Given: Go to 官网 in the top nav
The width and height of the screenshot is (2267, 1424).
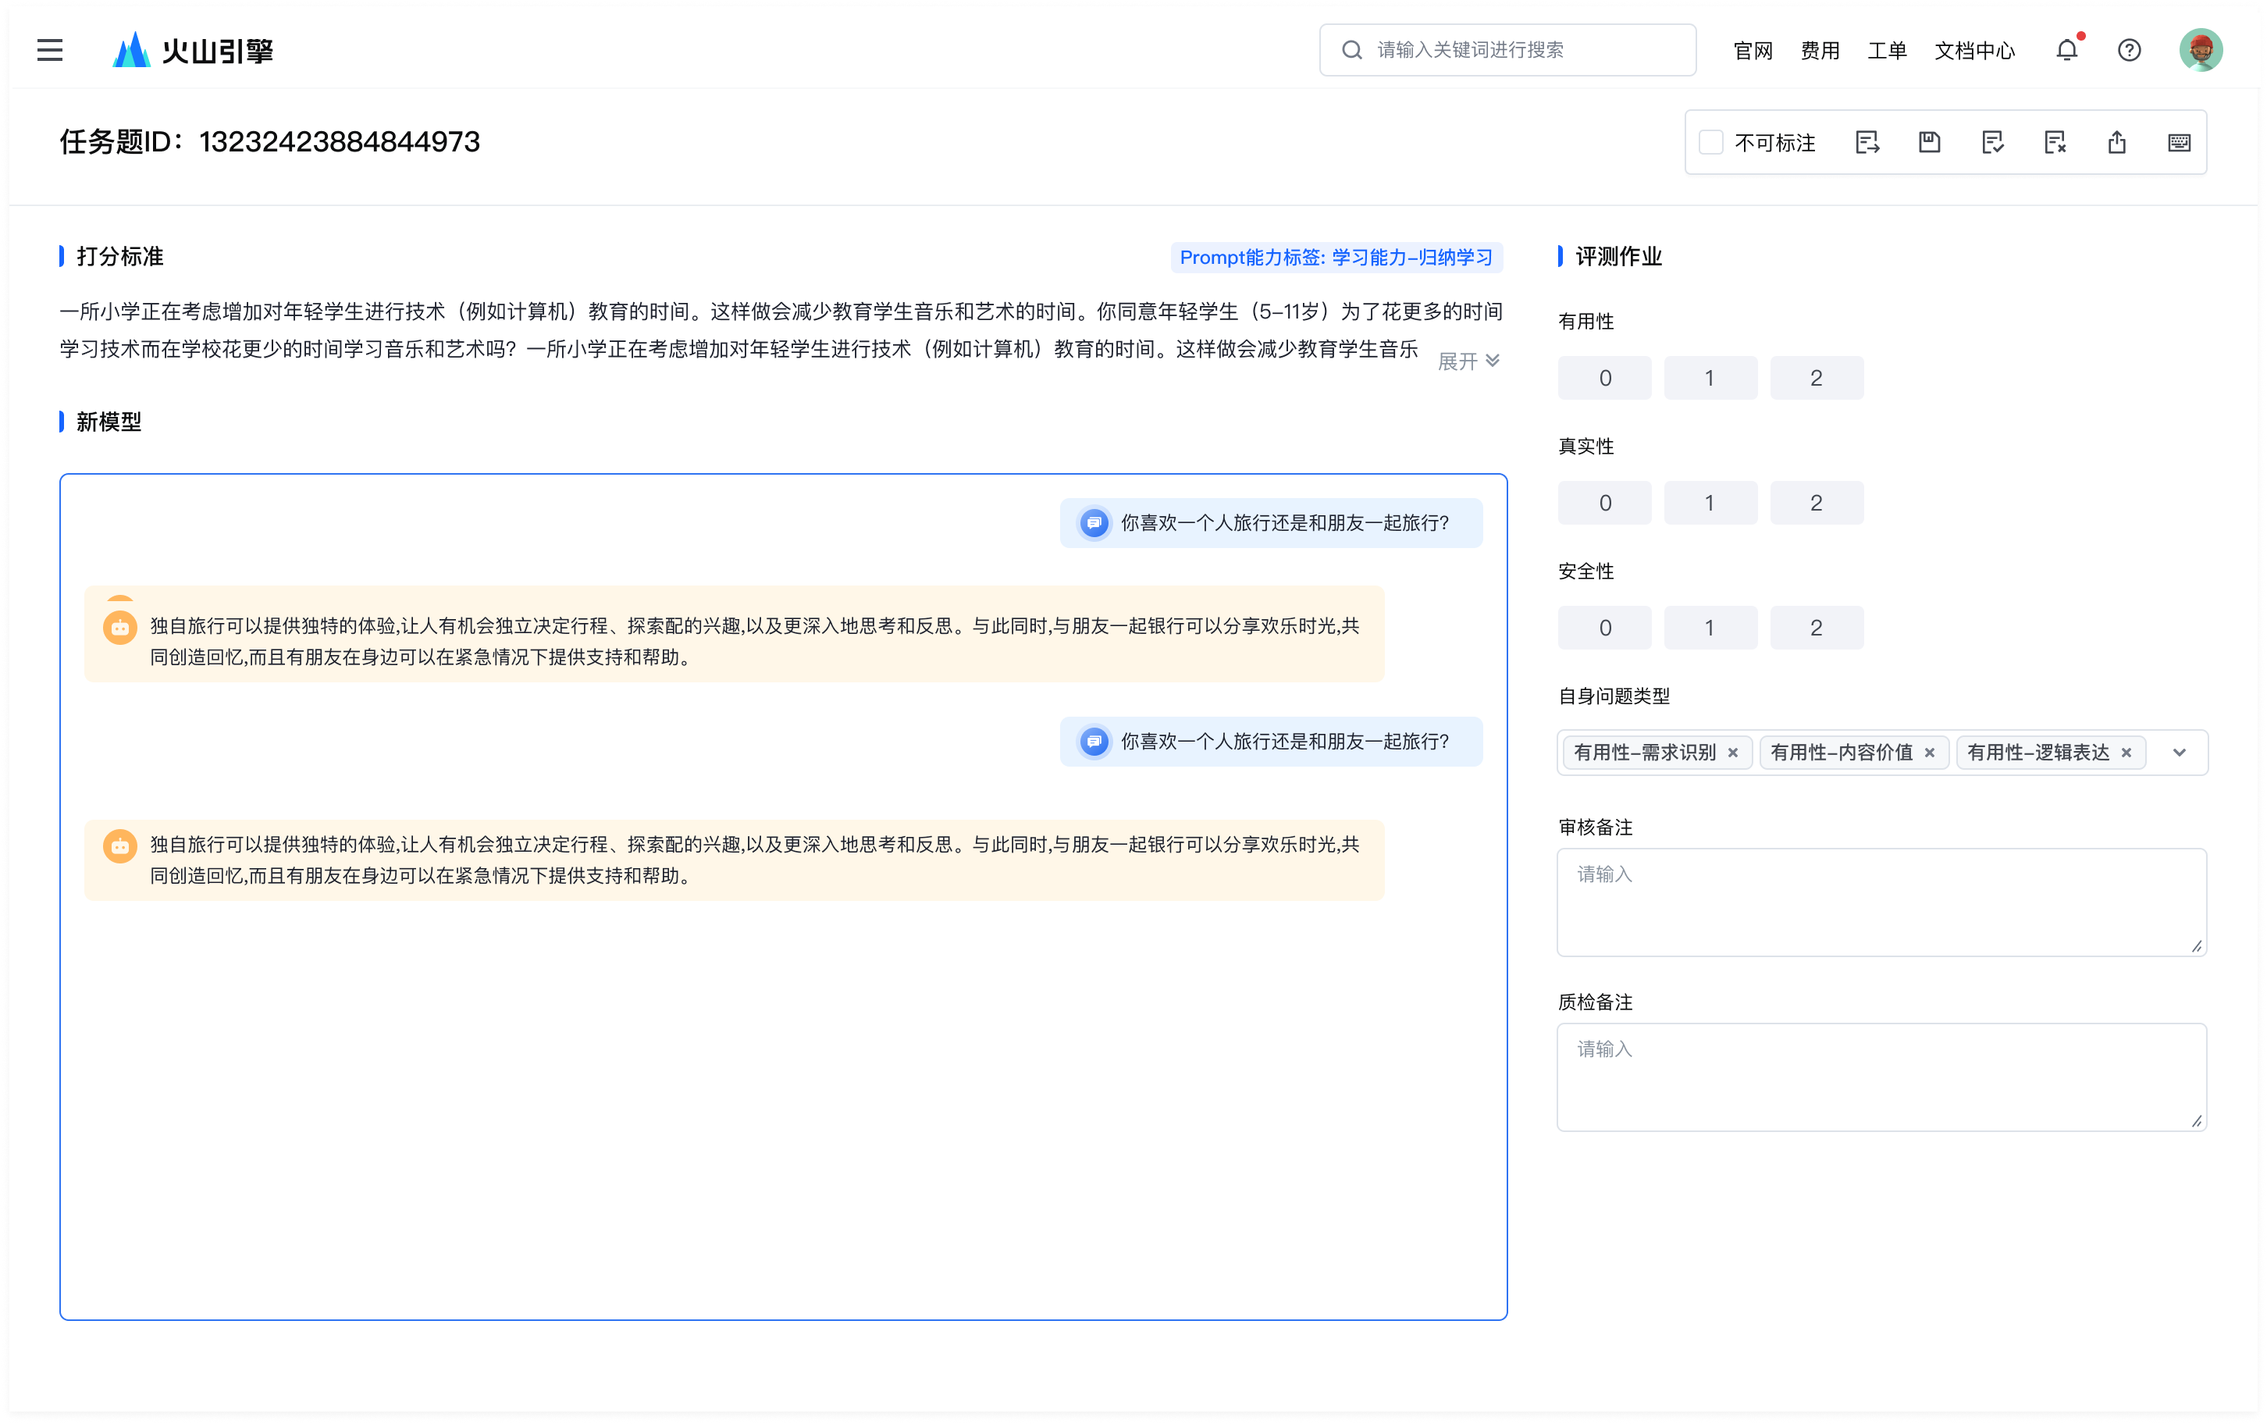Looking at the screenshot, I should click(x=1753, y=51).
